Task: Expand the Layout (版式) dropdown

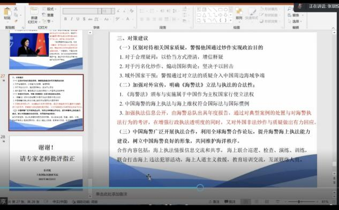Action: [49, 9]
